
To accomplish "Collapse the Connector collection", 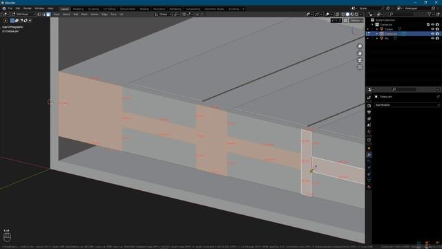I will click(372, 25).
